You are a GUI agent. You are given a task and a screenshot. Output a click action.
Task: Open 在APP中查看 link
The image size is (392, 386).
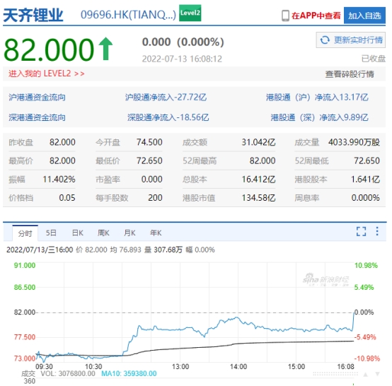pyautogui.click(x=316, y=16)
